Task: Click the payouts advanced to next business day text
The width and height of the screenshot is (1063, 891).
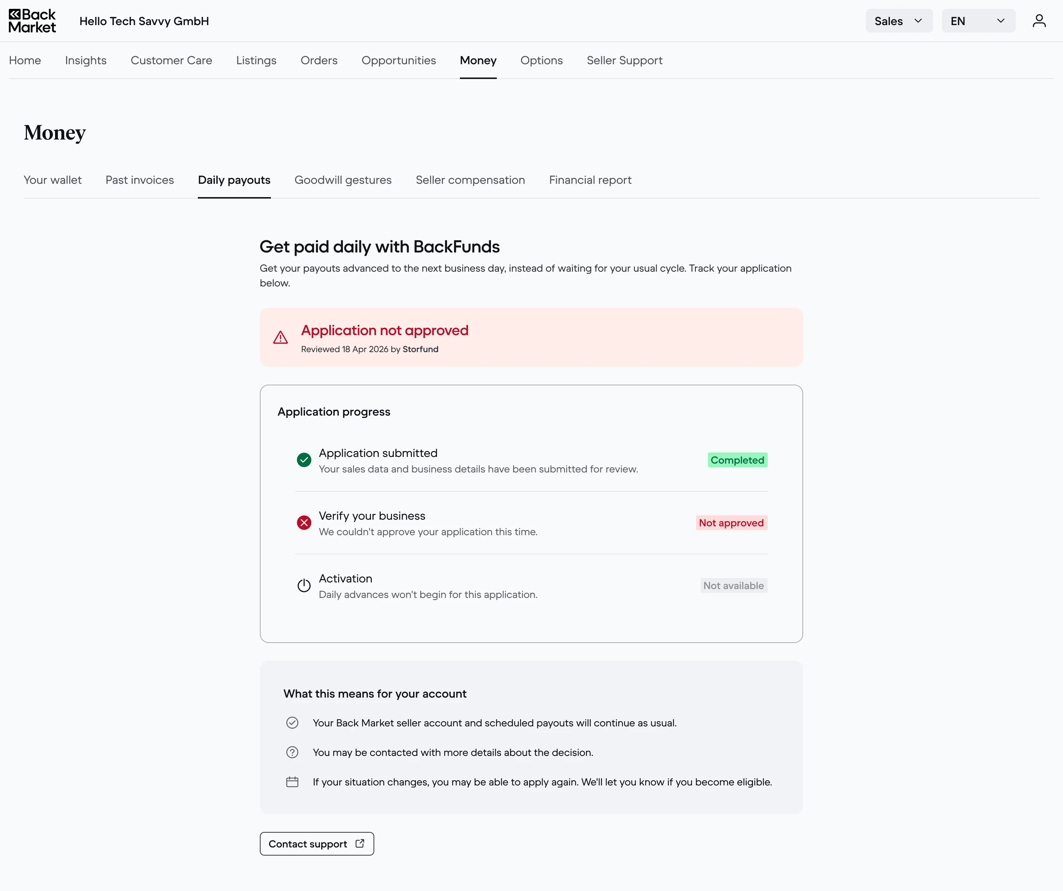Action: (x=526, y=275)
